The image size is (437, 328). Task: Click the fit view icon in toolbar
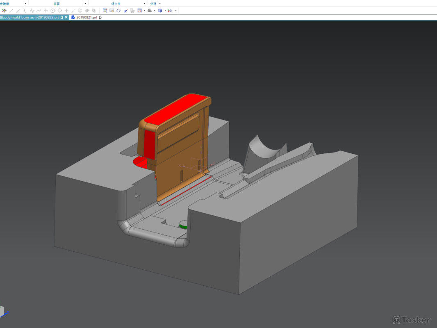click(x=105, y=11)
